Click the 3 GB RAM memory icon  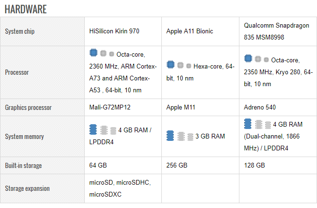click(180, 136)
